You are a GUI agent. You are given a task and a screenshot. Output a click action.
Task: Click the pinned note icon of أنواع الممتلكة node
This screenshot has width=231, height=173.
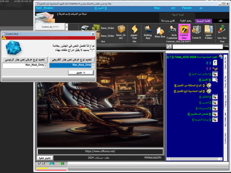(209, 85)
